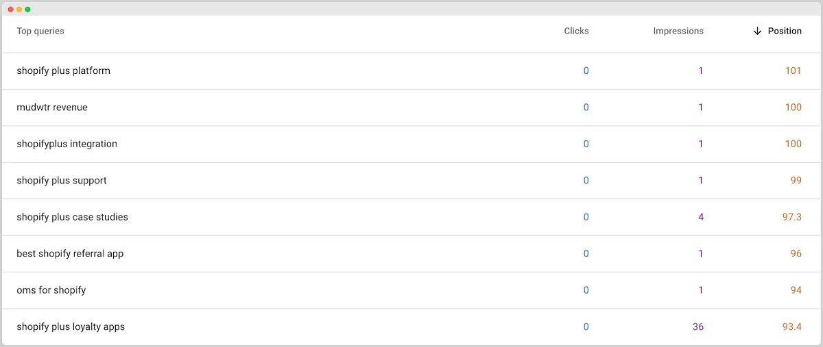823x347 pixels.
Task: Click position value 97.3 for case studies
Action: point(791,218)
